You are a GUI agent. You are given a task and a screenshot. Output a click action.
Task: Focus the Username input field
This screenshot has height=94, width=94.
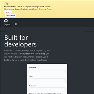click(47, 72)
